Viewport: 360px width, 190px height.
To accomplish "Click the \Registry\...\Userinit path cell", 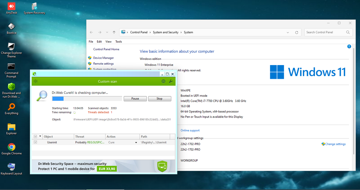I will [x=154, y=142].
